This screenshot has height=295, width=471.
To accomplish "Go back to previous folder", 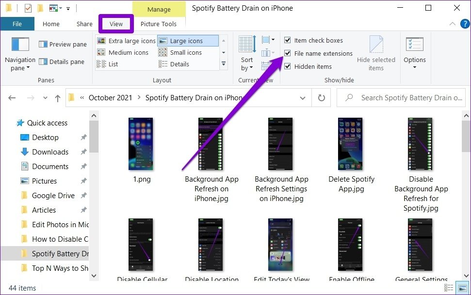I will [12, 98].
